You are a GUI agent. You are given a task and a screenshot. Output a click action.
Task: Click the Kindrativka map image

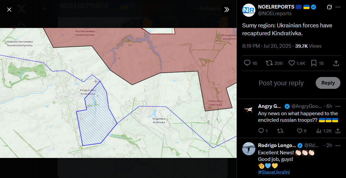pyautogui.click(x=118, y=93)
